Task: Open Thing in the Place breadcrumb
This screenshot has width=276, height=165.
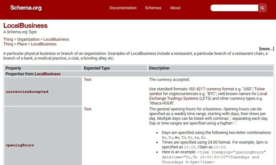Action: coord(8,44)
